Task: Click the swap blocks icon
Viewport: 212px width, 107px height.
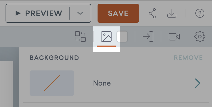Action: pos(80,37)
